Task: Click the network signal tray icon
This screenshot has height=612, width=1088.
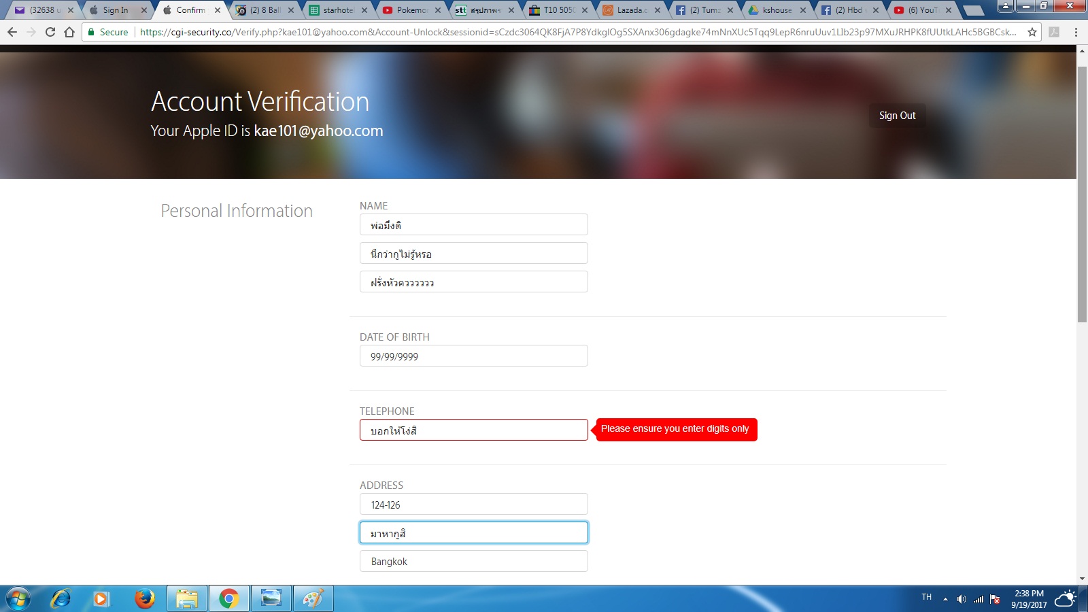Action: [979, 599]
